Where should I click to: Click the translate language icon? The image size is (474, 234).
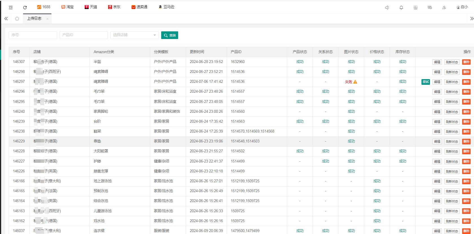point(430,7)
